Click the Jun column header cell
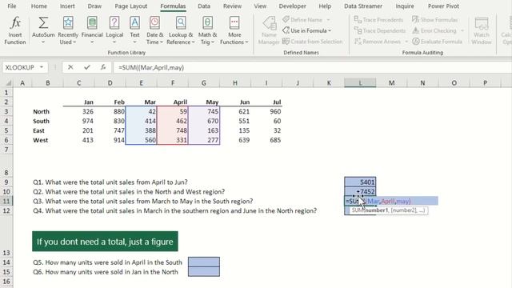This screenshot has height=288, width=512. pos(234,102)
